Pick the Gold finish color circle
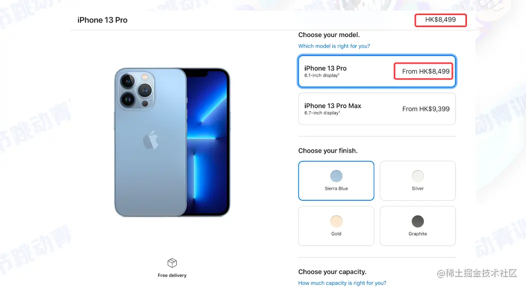The image size is (526, 287). pyautogui.click(x=336, y=221)
